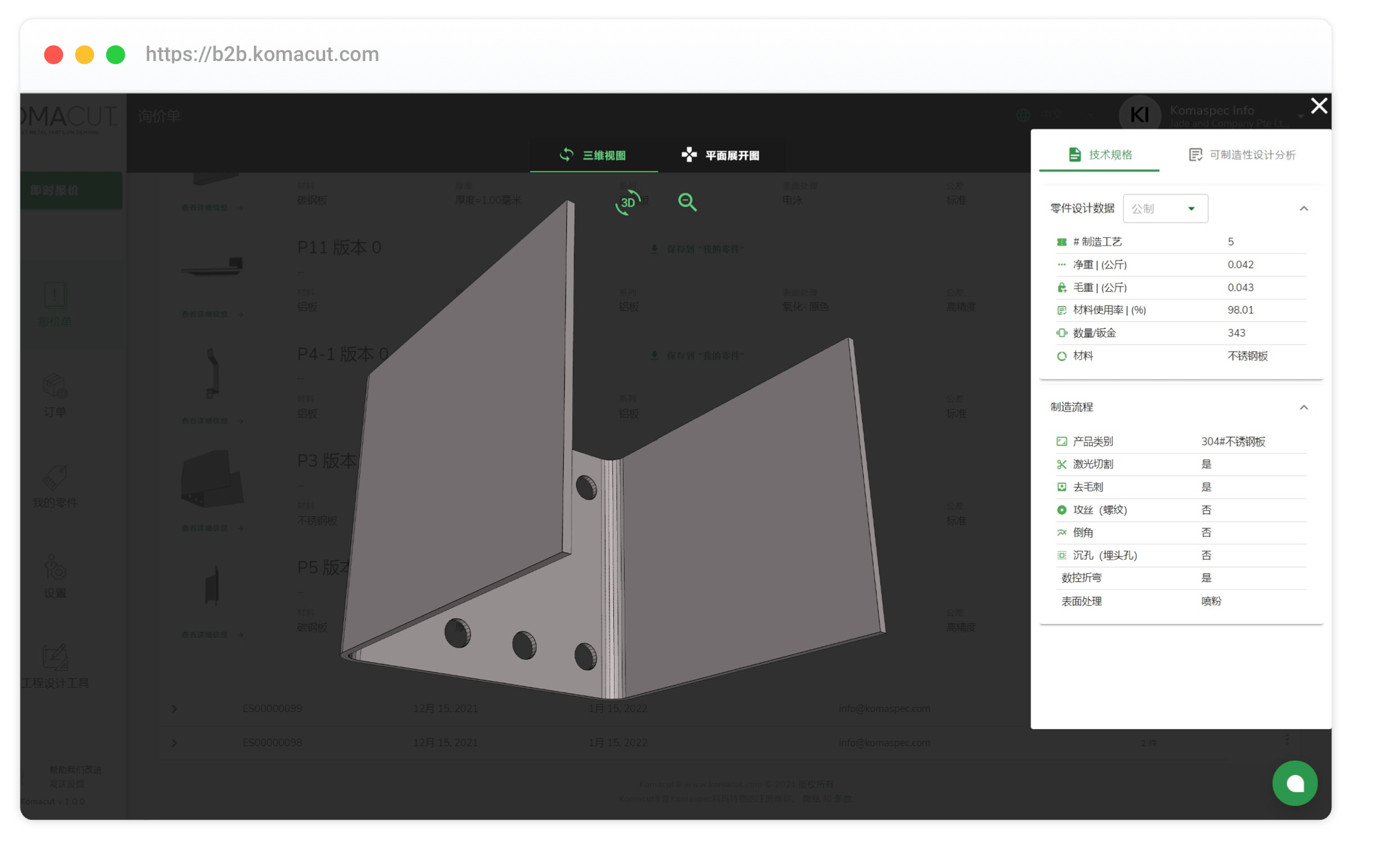Screen dimensions: 1377x861
Task: Select the 技术规格 technical specs tab
Action: 1099,155
